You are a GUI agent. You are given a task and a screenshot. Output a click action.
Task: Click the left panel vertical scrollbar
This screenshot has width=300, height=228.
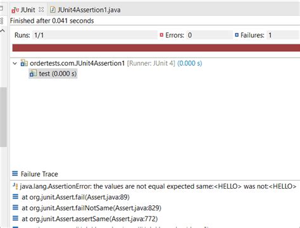tap(3, 117)
